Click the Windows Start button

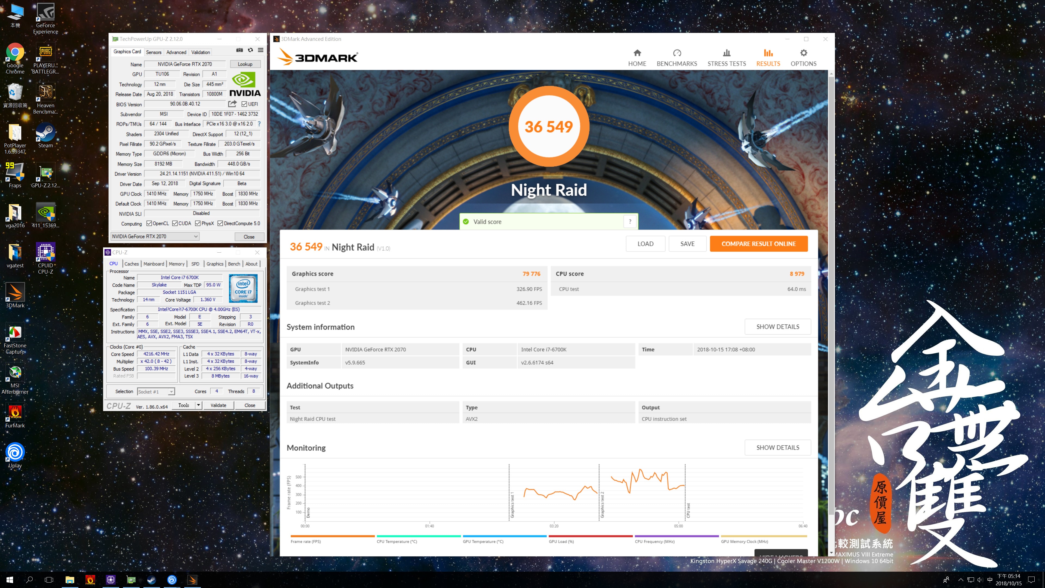tap(10, 580)
